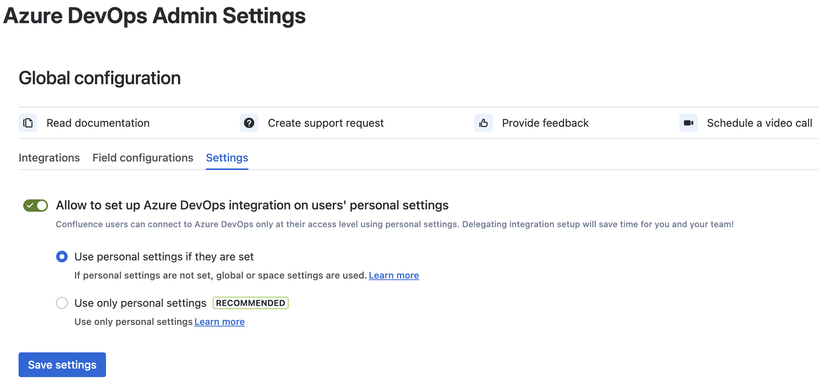
Task: Click the 'Allow to set up Azure DevOps integration' label
Action: [252, 205]
